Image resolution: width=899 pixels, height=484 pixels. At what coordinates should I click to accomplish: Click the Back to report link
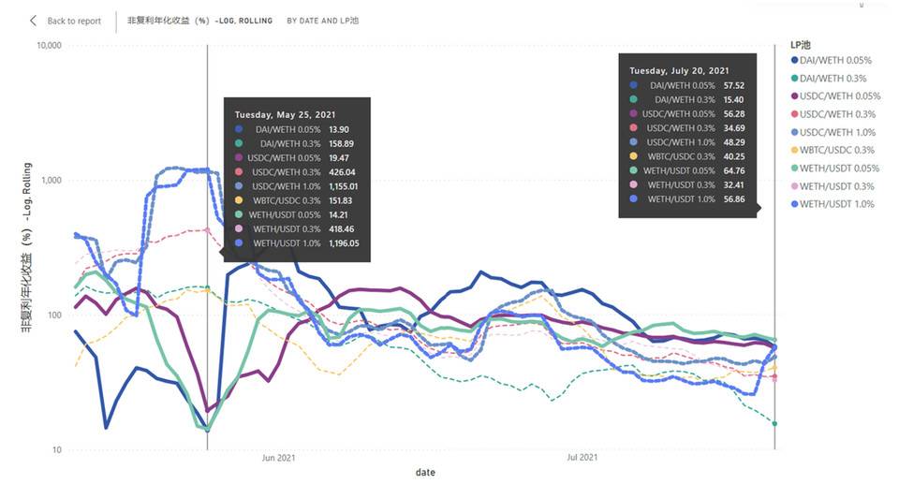(74, 21)
